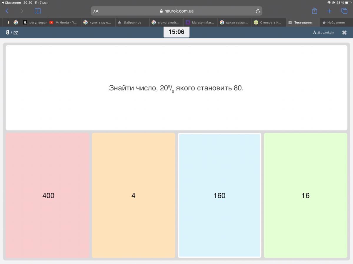Reload the page with refresh icon
Image resolution: width=353 pixels, height=264 pixels.
258,11
